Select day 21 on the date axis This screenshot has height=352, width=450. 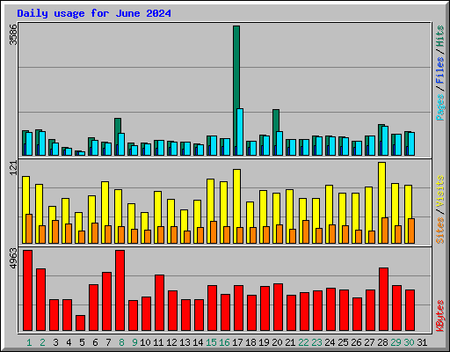tap(290, 342)
